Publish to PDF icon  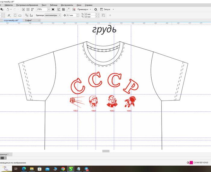pyautogui.click(x=33, y=9)
